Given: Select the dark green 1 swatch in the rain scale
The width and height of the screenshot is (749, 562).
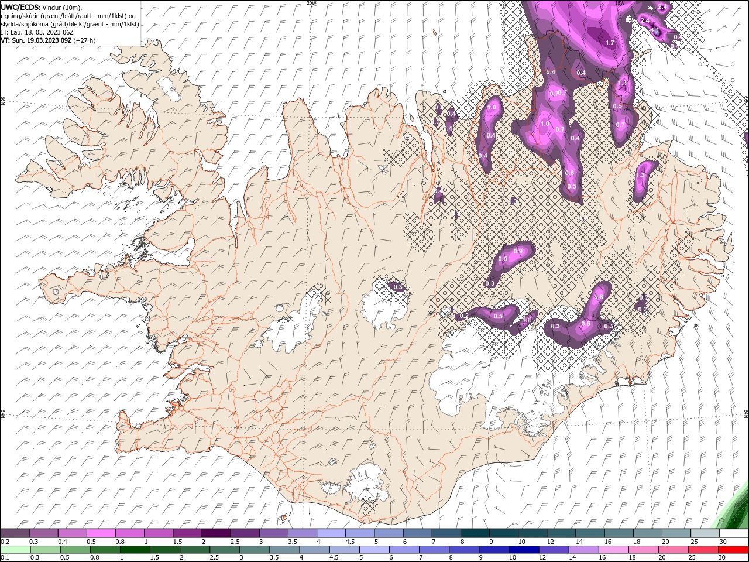Looking at the screenshot, I should [x=135, y=550].
